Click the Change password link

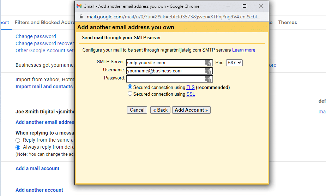pos(36,36)
